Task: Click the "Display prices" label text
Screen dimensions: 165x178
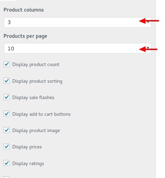Action: point(27,147)
